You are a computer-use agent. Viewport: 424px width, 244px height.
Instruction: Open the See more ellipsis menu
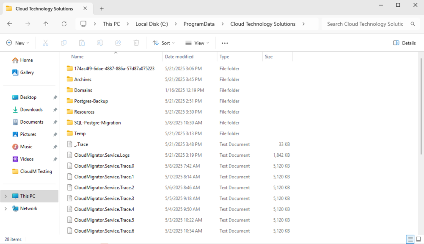coord(225,43)
